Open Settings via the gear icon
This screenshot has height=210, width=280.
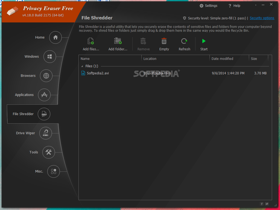pyautogui.click(x=202, y=6)
